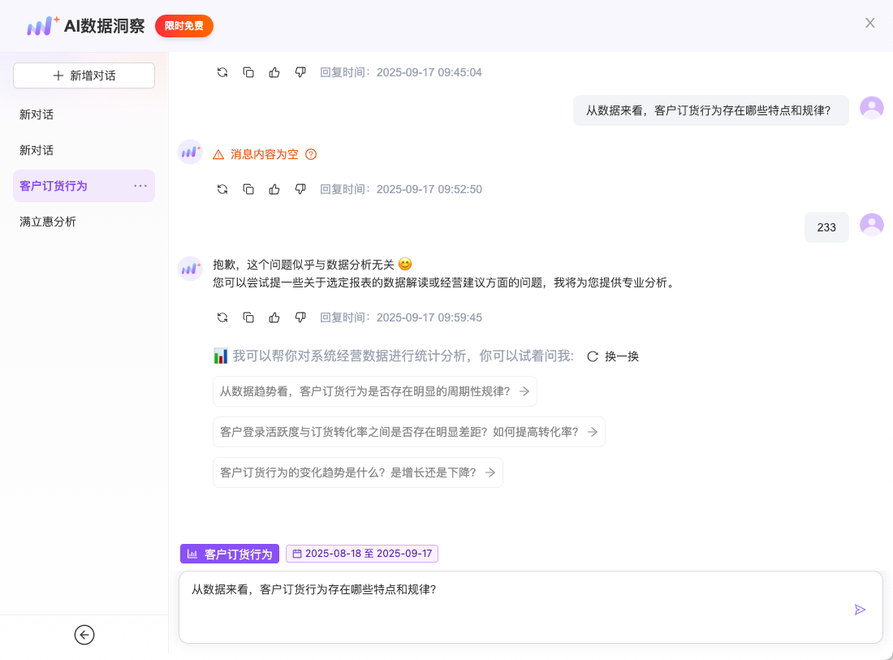Open the date range picker 2025-08-18 至 2025-09-17

click(362, 554)
